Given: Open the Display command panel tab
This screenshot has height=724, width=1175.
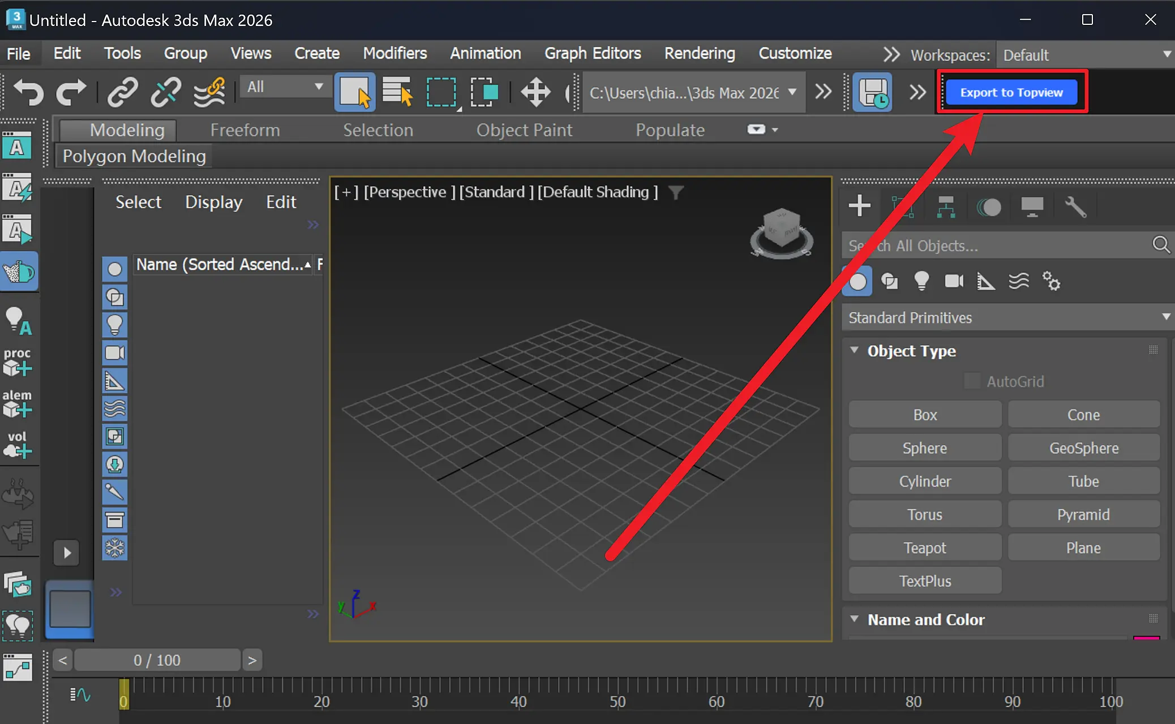Looking at the screenshot, I should (x=1032, y=206).
